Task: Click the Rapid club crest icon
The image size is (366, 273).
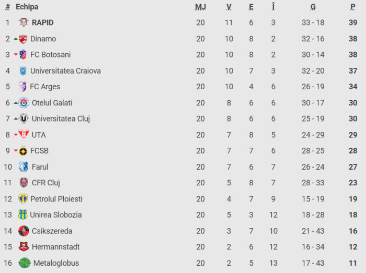Action: click(24, 22)
